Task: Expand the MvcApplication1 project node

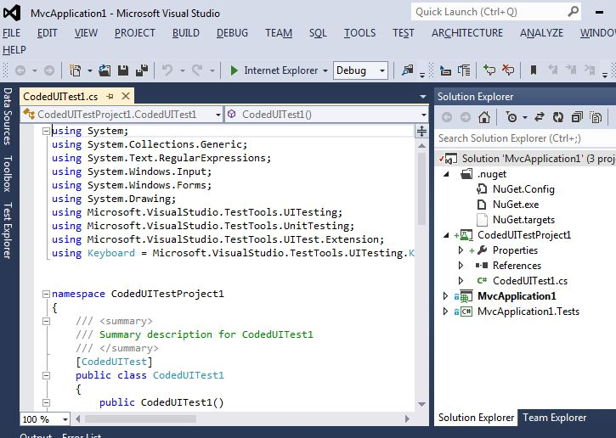Action: [x=447, y=296]
